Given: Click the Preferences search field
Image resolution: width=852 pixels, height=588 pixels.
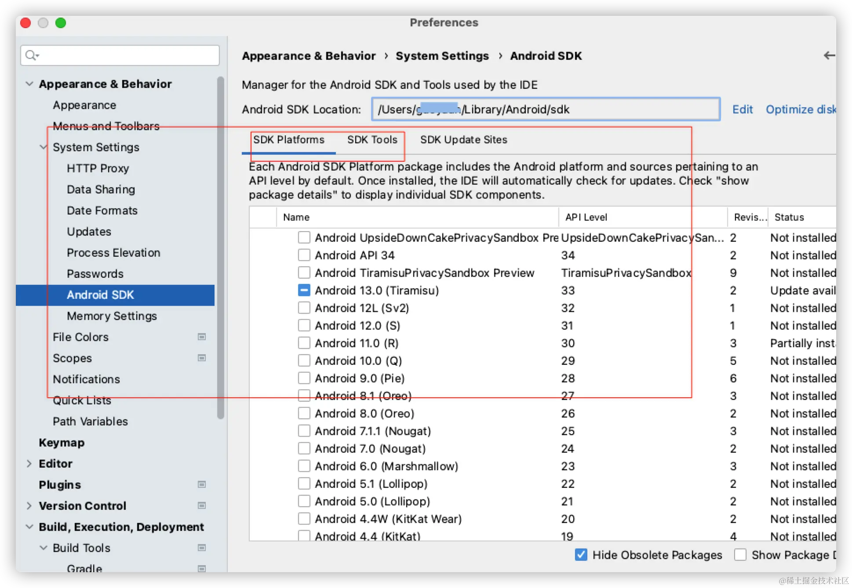Looking at the screenshot, I should click(120, 55).
